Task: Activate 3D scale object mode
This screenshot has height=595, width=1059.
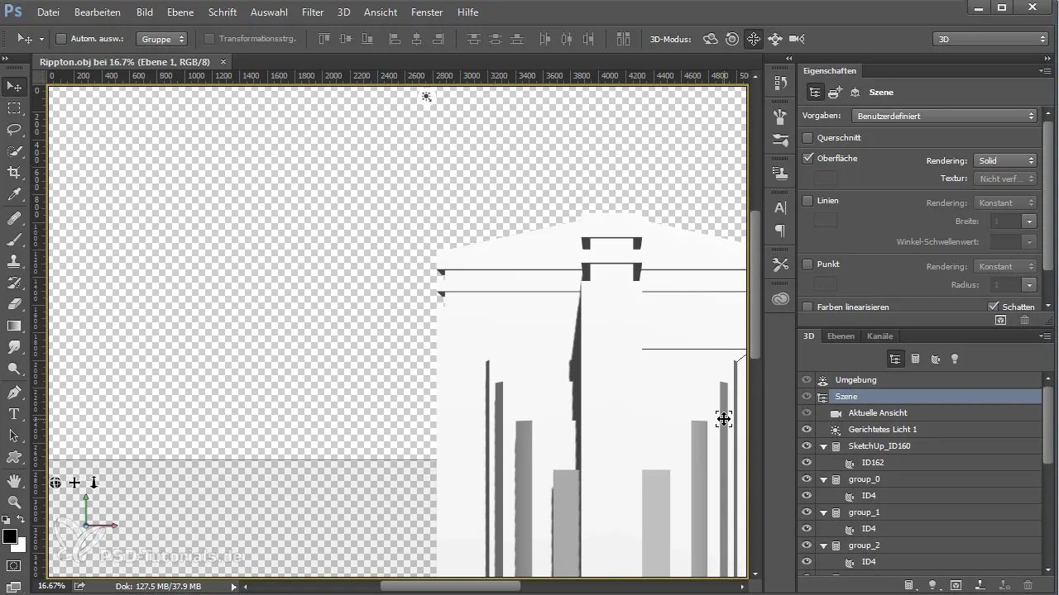Action: pyautogui.click(x=797, y=39)
